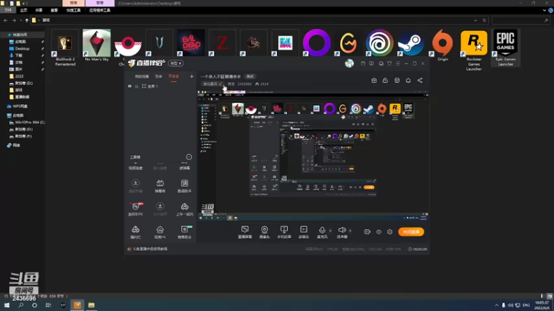The width and height of the screenshot is (554, 311).
Task: Toggle visibility of the 全屏 1 source
Action: pyautogui.click(x=129, y=86)
